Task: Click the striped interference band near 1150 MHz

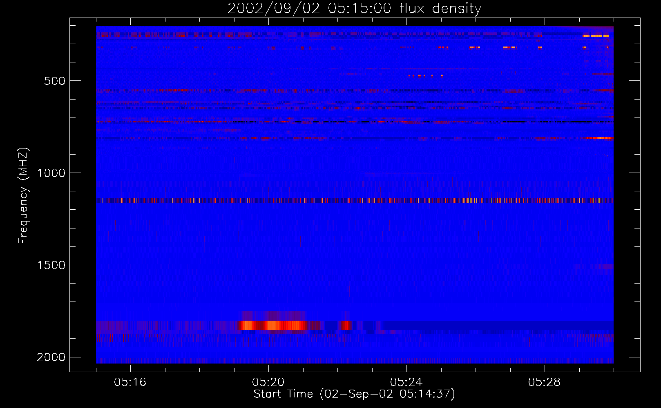Action: [x=355, y=200]
